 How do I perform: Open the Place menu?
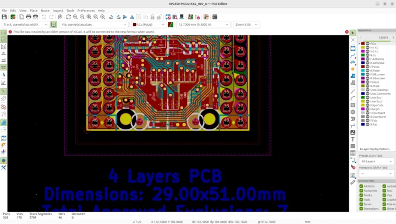coord(34,10)
